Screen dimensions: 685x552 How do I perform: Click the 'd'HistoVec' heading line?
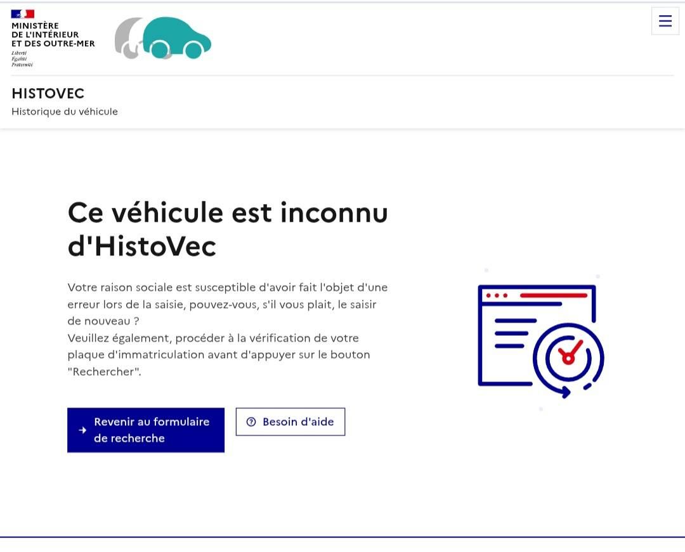(142, 246)
